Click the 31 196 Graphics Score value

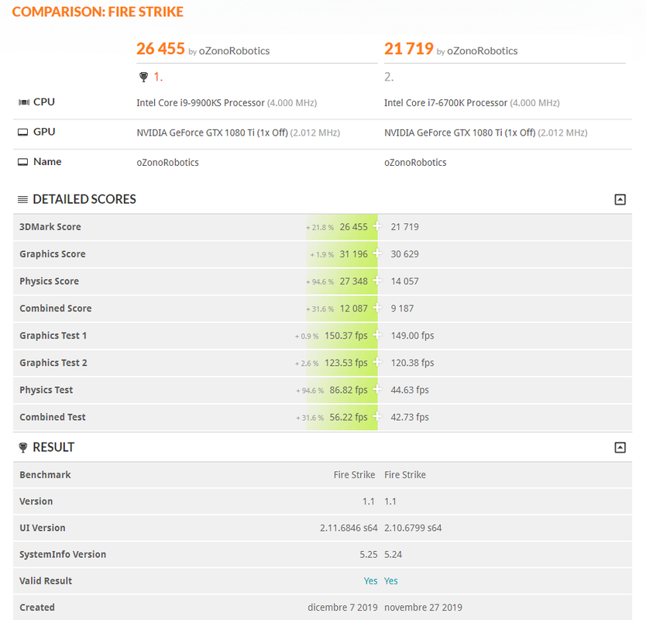(353, 254)
